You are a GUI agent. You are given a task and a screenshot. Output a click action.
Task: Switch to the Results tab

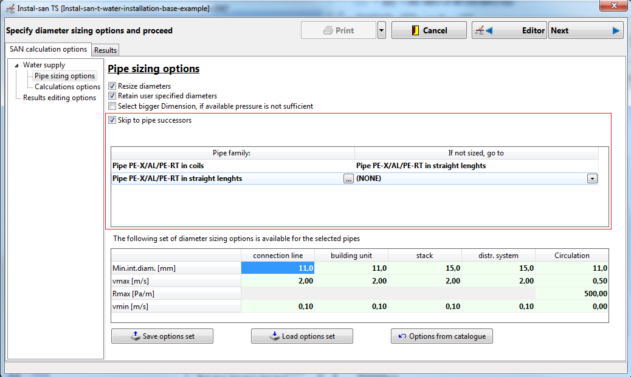(x=105, y=50)
